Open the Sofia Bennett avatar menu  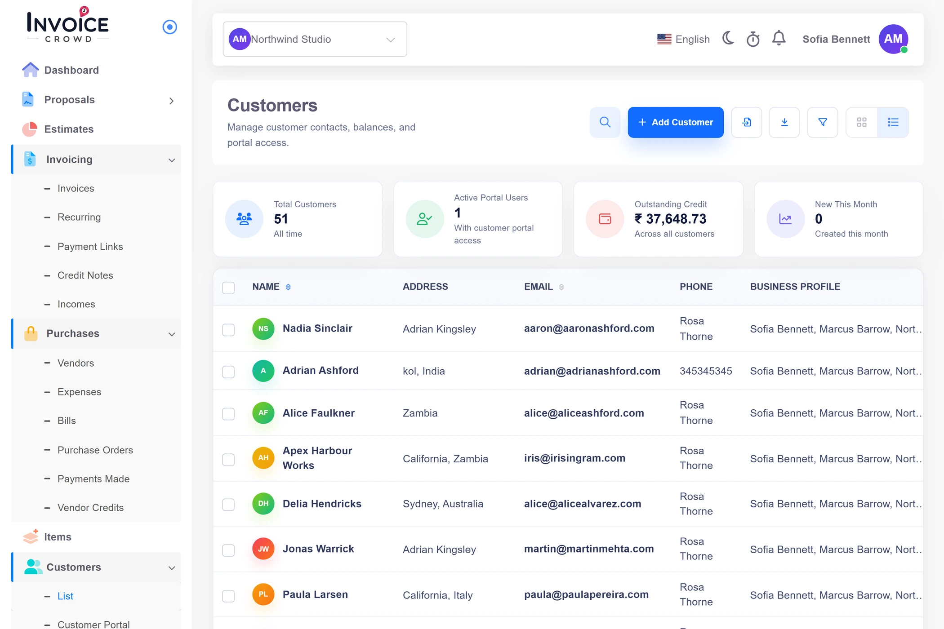pyautogui.click(x=893, y=39)
